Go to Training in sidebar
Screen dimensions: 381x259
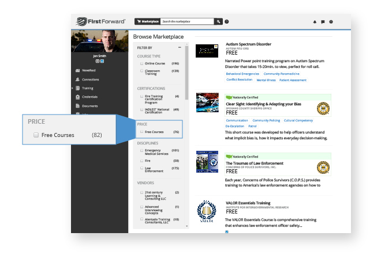(88, 88)
